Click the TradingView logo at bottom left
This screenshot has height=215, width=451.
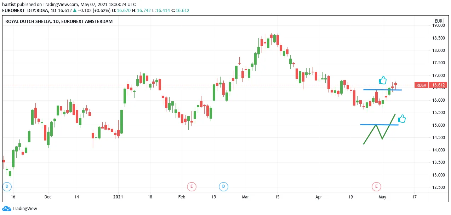(x=19, y=209)
